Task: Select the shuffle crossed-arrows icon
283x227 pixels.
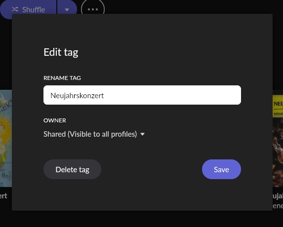Action: pos(15,9)
